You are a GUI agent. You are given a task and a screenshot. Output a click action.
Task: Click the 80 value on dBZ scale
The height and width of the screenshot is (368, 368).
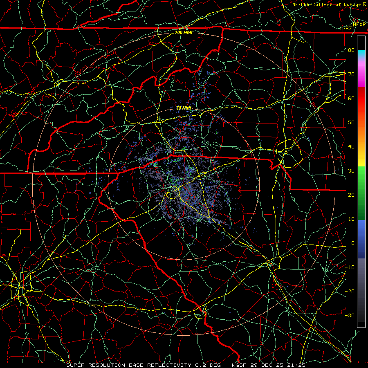351,50
